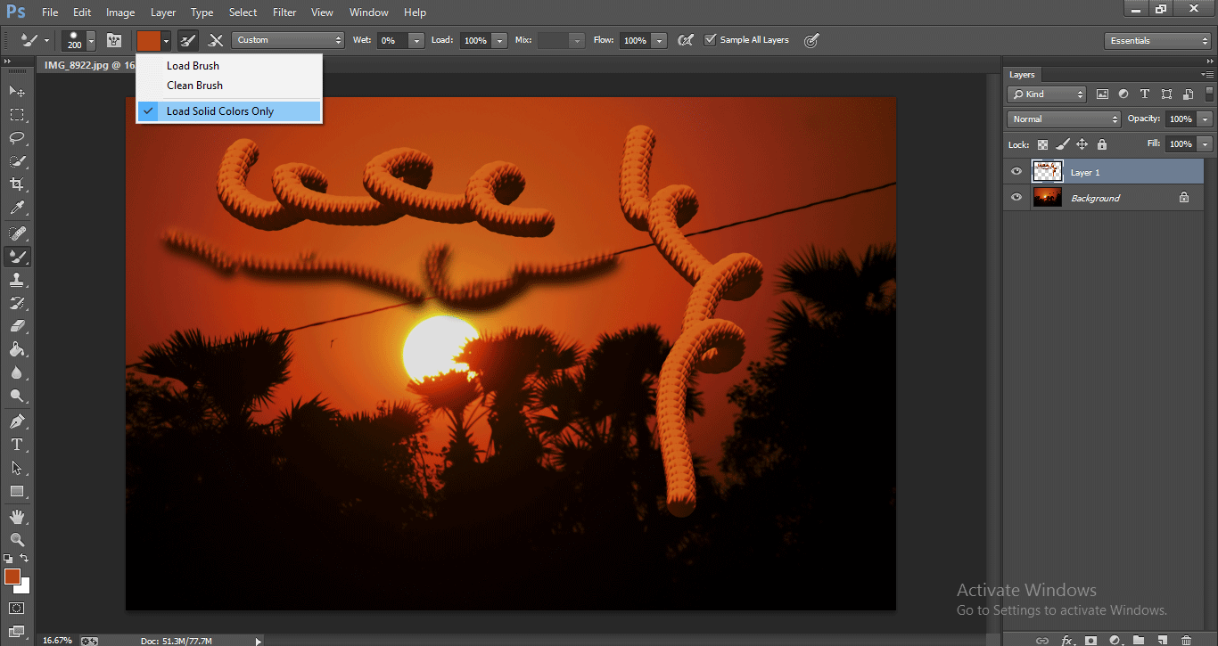
Task: Select the Eyedropper tool
Action: tap(17, 209)
